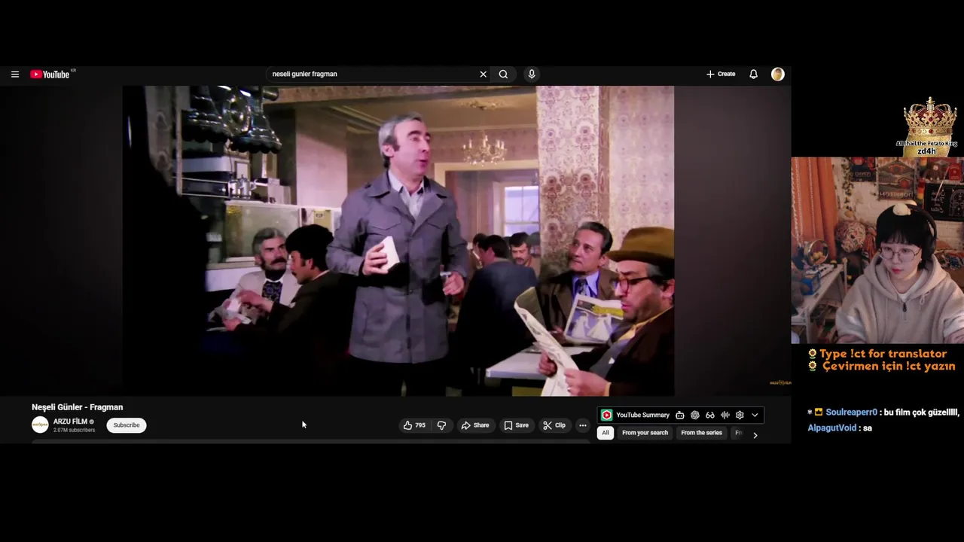Subscribe to the ARZU FİLM channel

pos(127,425)
